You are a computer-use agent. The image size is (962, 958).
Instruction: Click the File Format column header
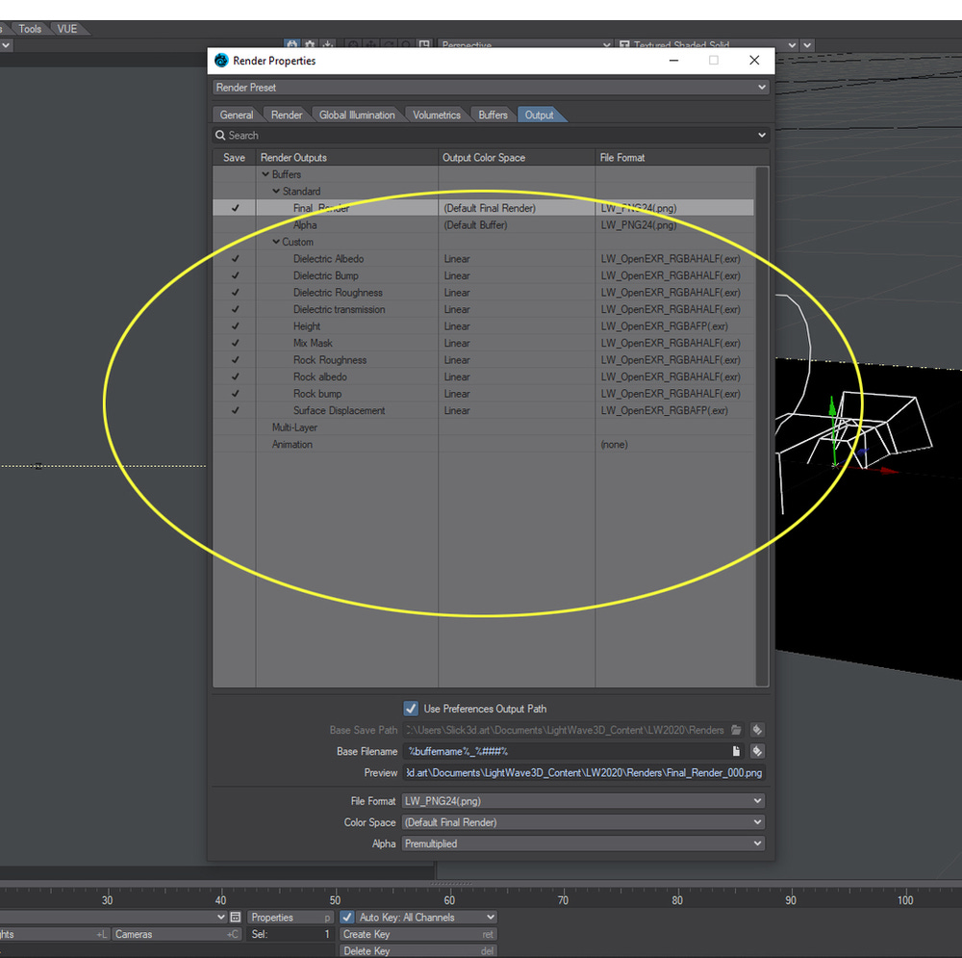(x=682, y=157)
